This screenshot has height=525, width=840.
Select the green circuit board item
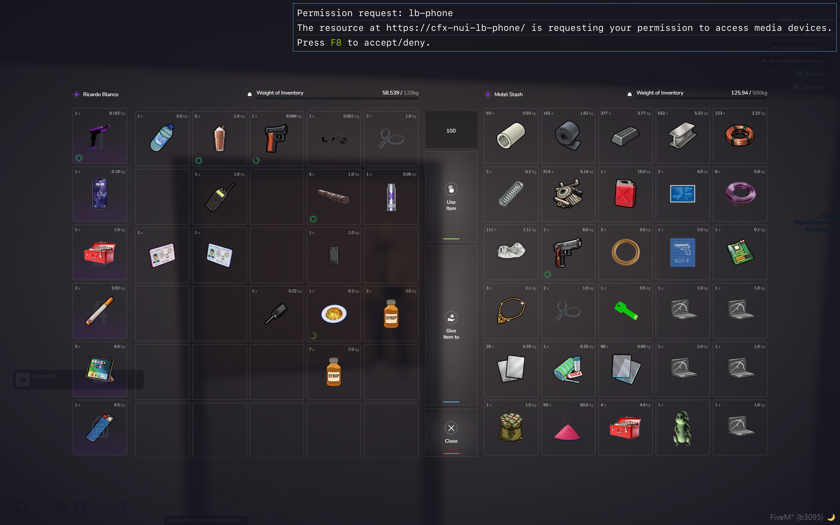pos(740,252)
